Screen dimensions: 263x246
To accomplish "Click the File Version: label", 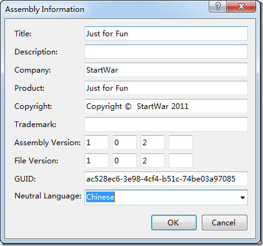I will 36,161.
